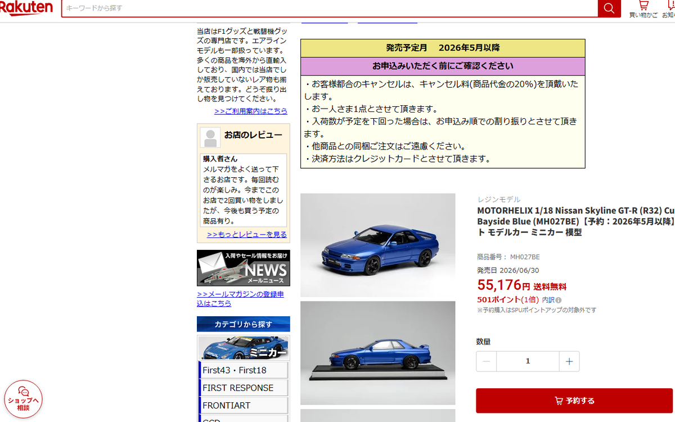
Task: Click the お店のレビュー heading
Action: [x=253, y=135]
